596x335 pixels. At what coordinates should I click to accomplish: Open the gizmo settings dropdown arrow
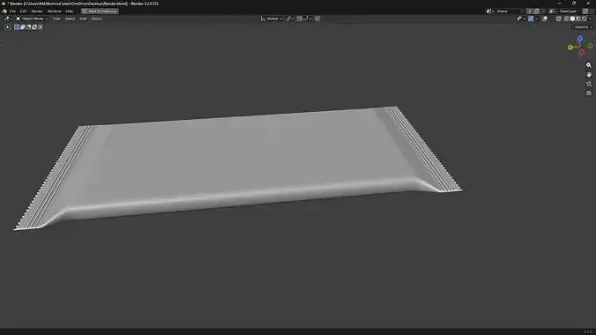coord(536,19)
